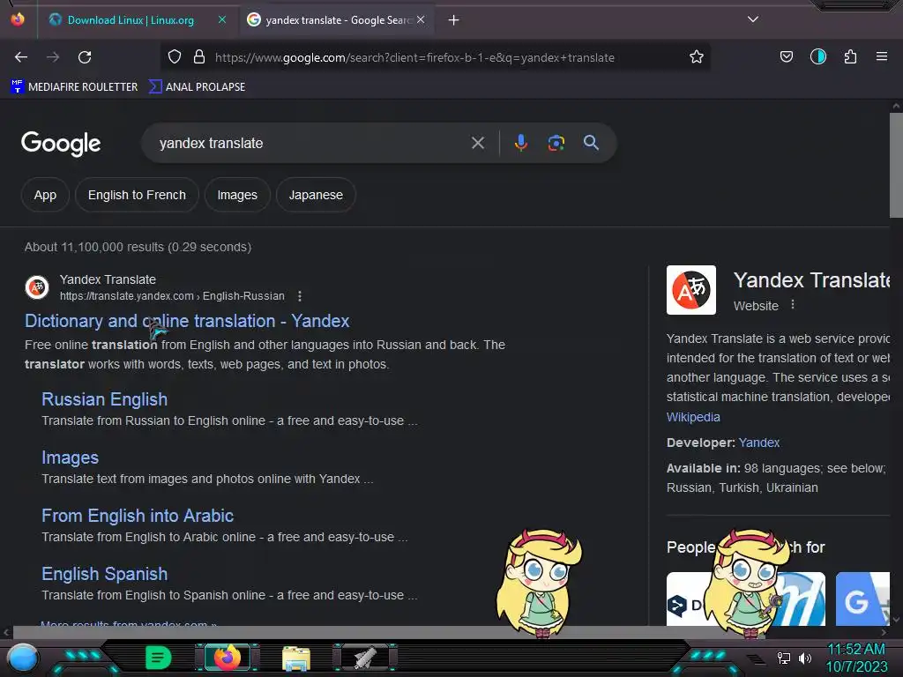
Task: Open the rocket app taskbar icon
Action: (x=364, y=658)
